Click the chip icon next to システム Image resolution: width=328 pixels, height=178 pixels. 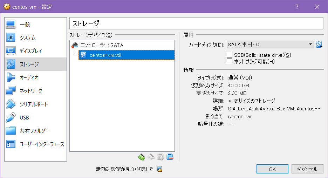[x=11, y=37]
